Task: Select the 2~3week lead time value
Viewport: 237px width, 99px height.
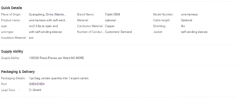Action: pyautogui.click(x=35, y=90)
